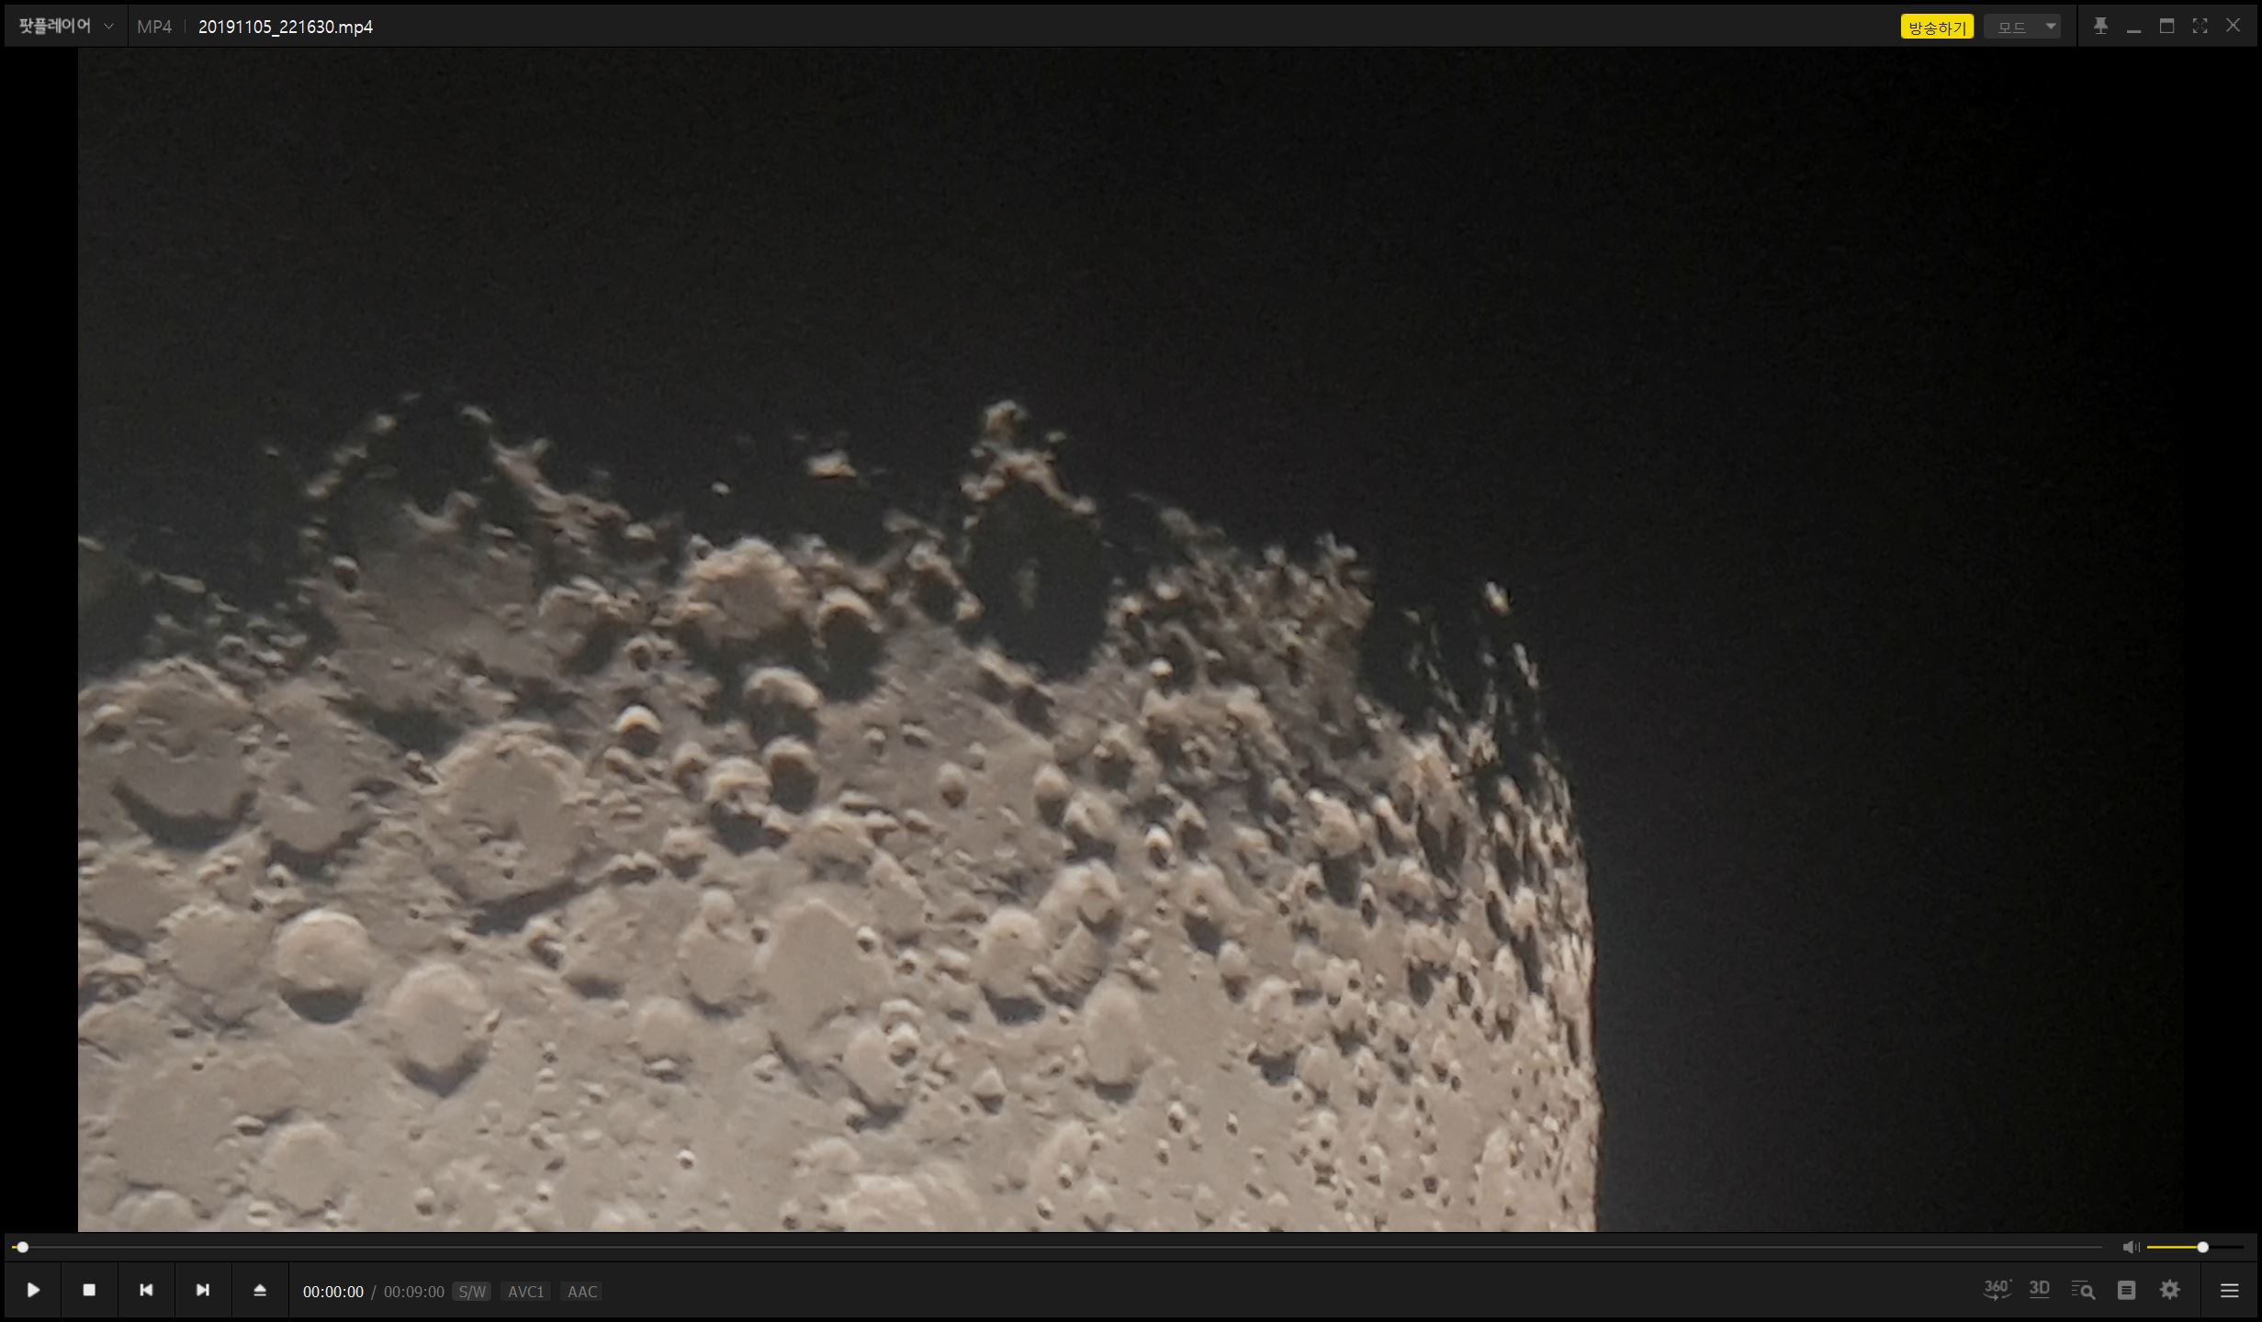Show the playlist hamburger panel
Image resolution: width=2262 pixels, height=1322 pixels.
tap(2229, 1290)
